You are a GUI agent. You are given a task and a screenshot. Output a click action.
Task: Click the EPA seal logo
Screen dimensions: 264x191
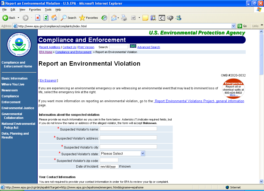coord(19,44)
